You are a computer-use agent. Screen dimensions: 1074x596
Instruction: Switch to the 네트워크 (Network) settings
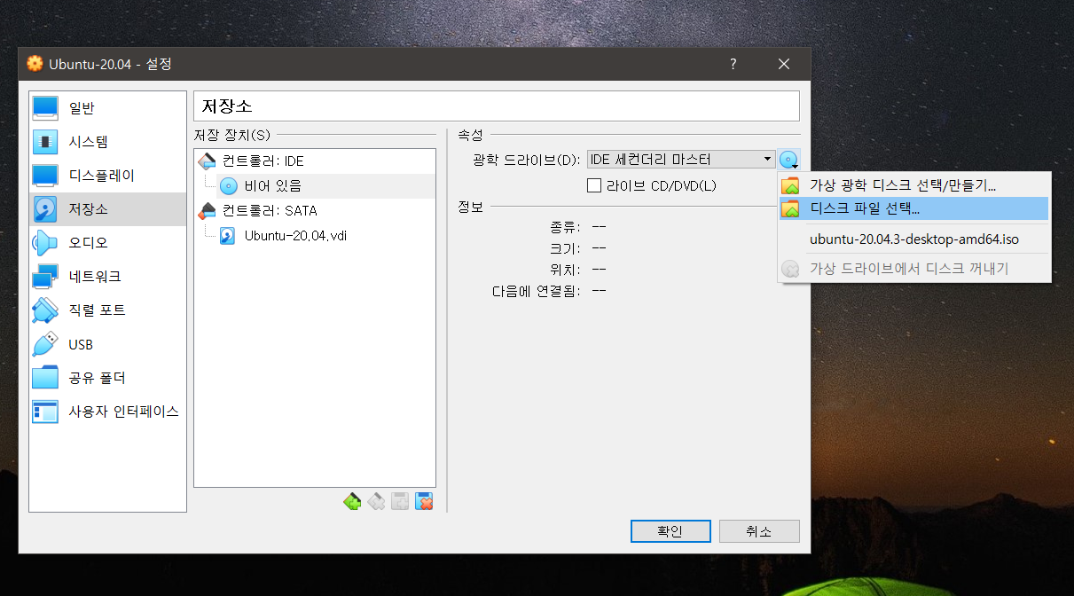tap(94, 277)
